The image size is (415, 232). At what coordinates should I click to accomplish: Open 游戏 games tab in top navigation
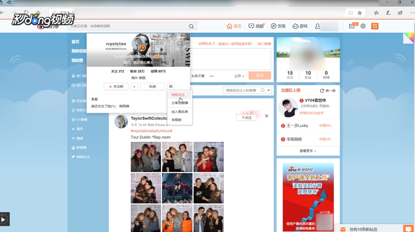coord(300,26)
